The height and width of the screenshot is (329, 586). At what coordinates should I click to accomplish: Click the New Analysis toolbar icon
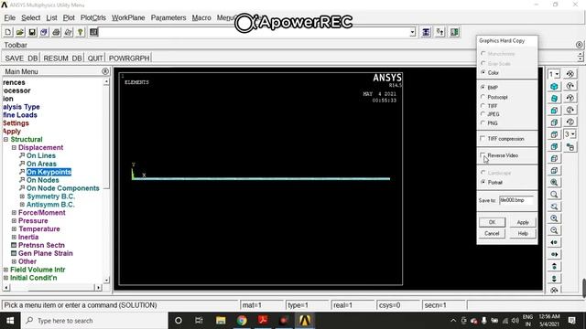click(x=8, y=32)
